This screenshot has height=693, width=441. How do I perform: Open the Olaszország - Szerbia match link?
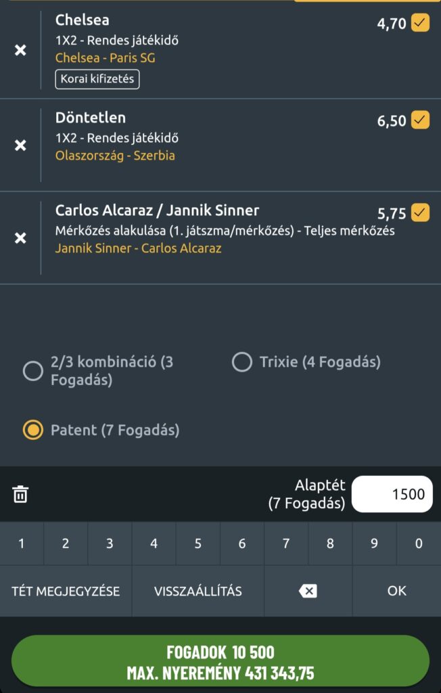(x=115, y=156)
